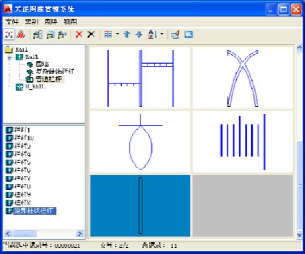The height and width of the screenshot is (254, 305).
Task: Click the red X delete toolbar icon
Action: [79, 35]
